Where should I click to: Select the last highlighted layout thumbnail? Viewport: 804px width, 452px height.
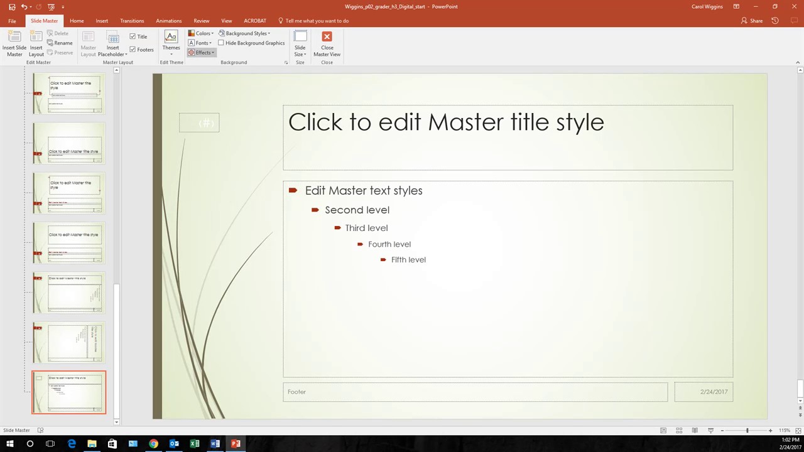coord(69,392)
